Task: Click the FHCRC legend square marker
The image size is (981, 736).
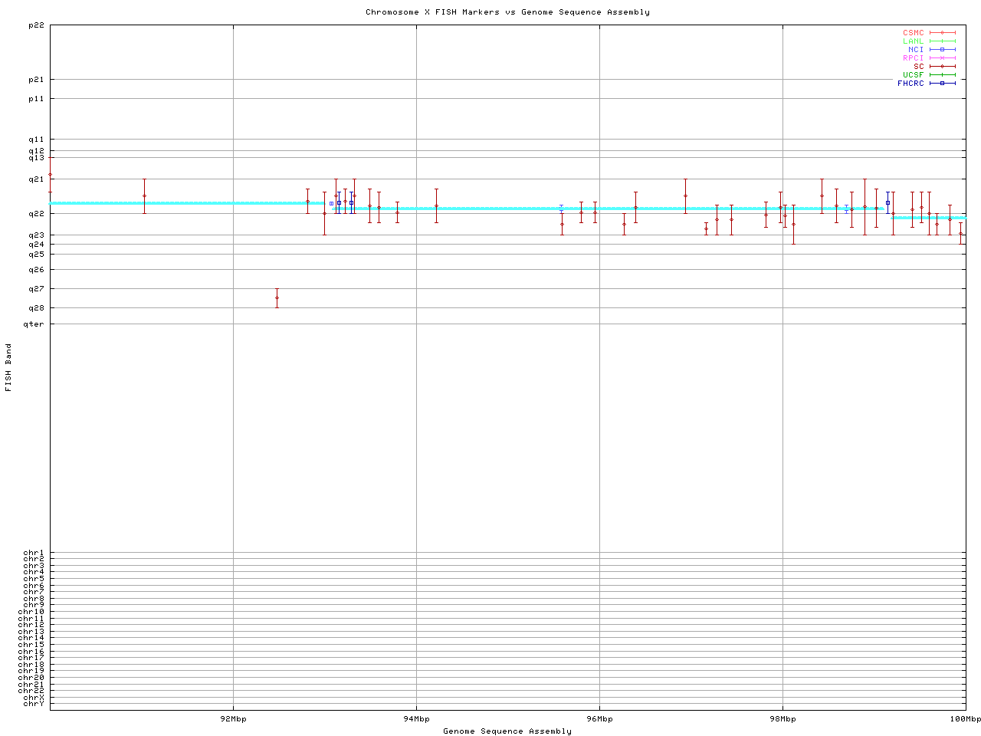Action: 942,84
